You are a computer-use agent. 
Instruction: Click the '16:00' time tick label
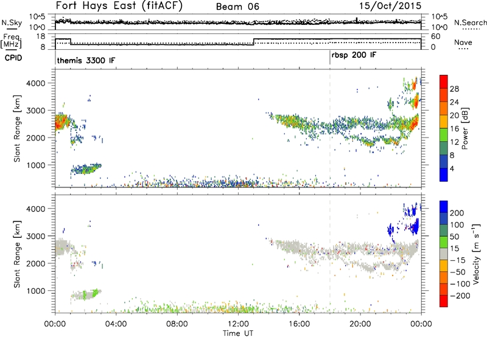pos(299,324)
